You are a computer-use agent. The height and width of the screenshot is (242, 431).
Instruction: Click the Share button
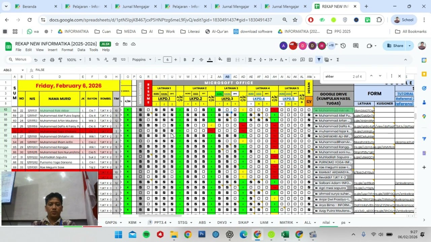[395, 46]
